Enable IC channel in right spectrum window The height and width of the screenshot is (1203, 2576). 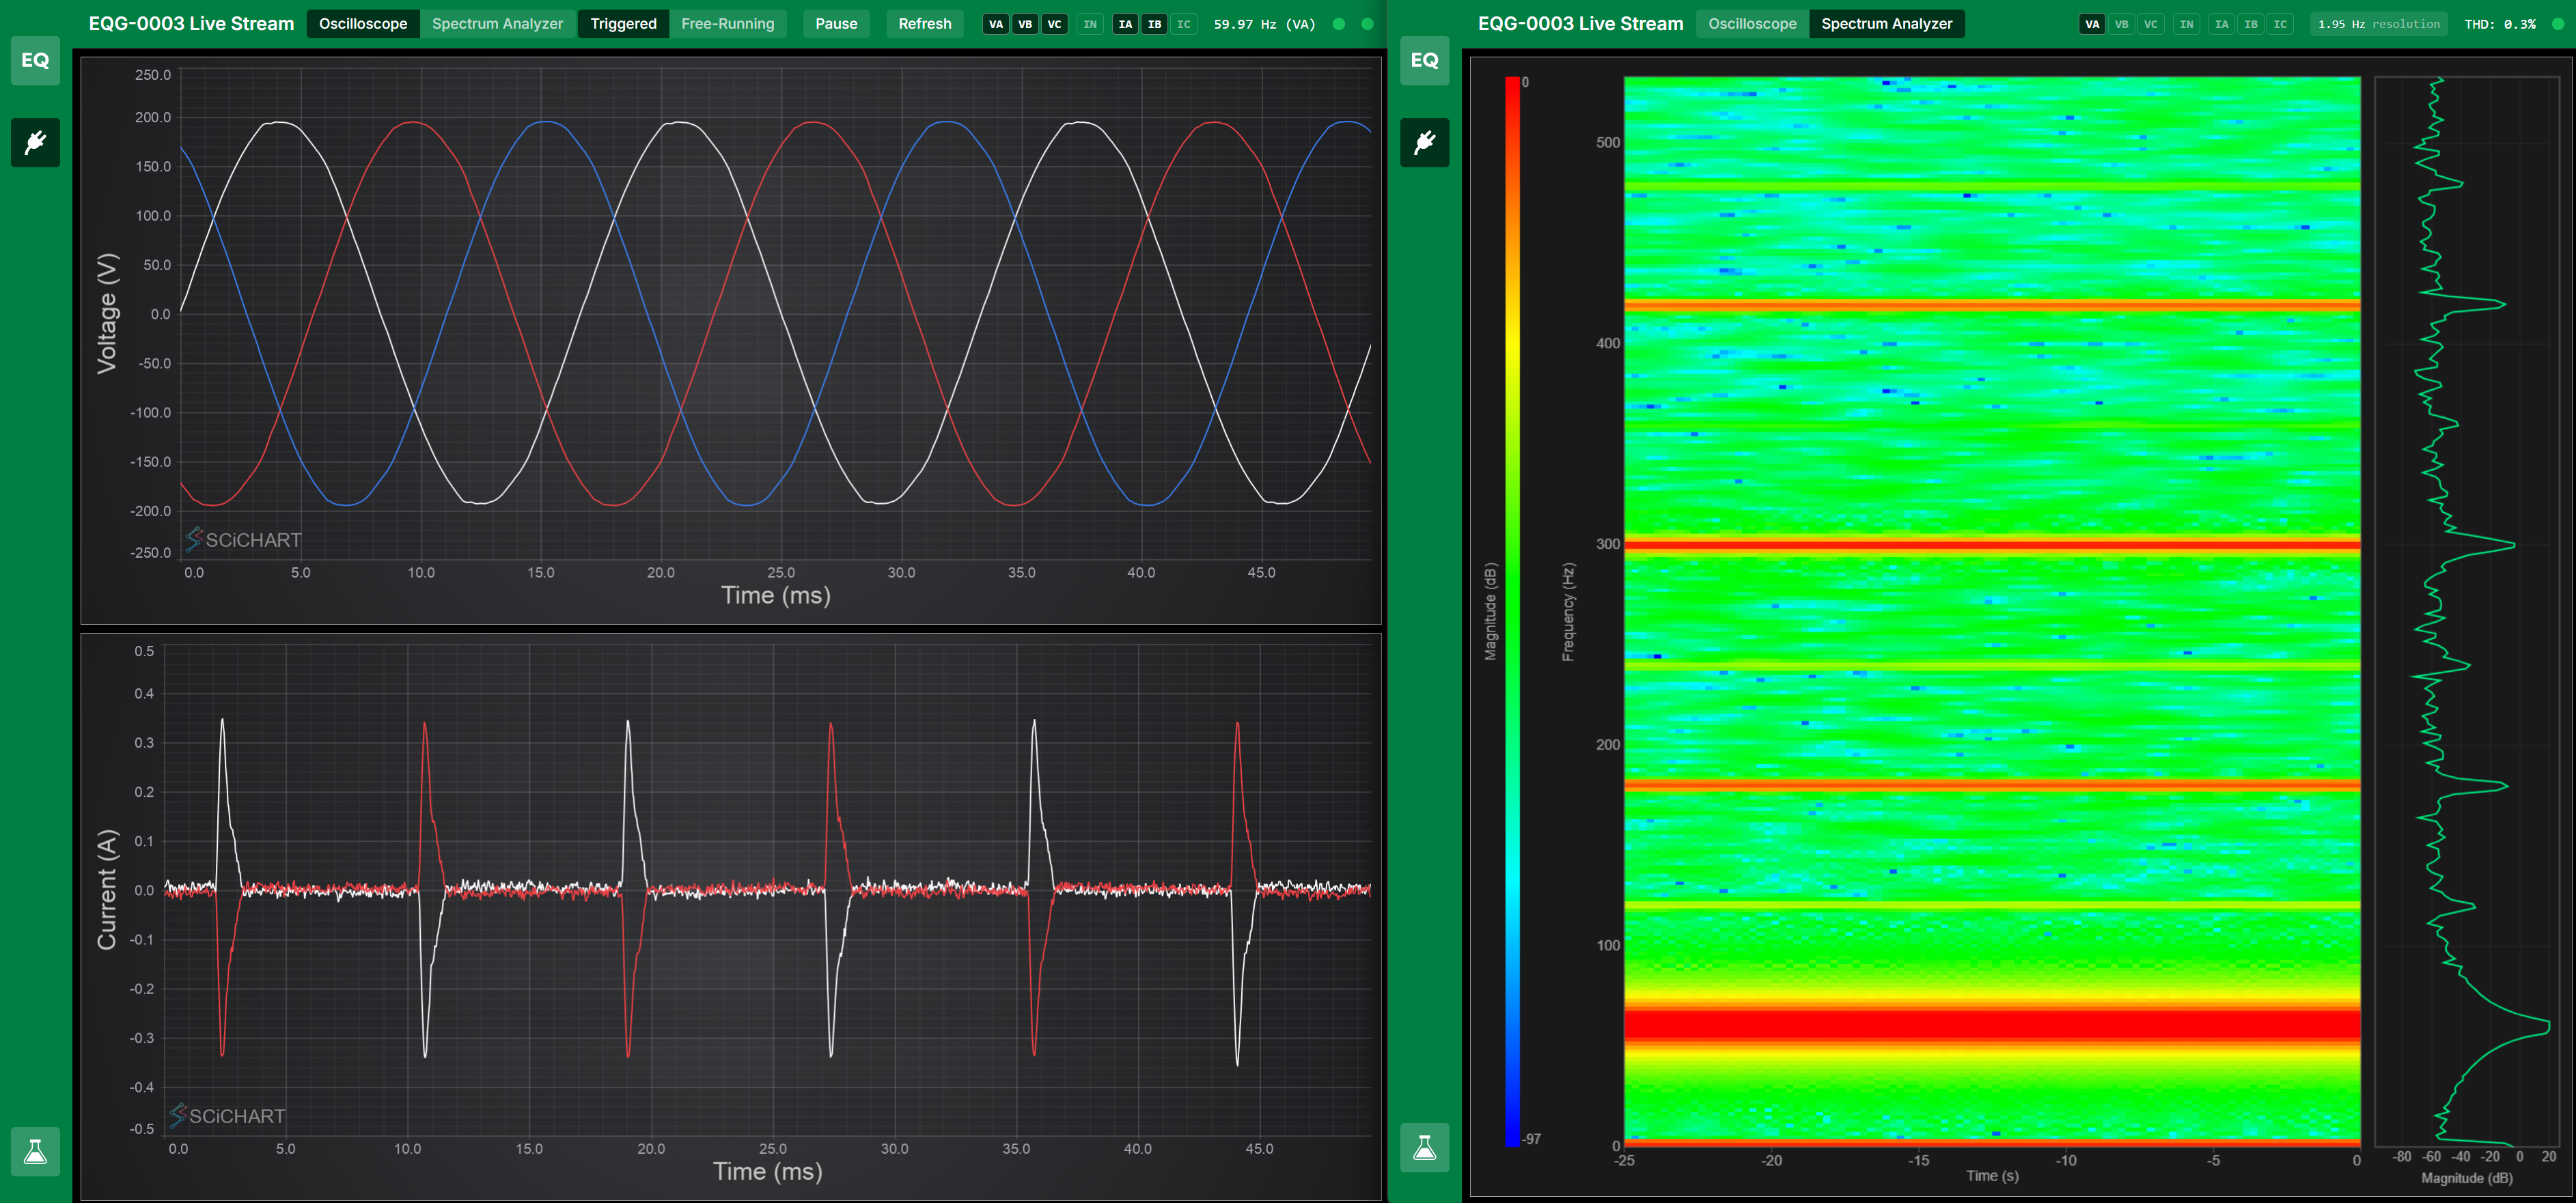pos(2280,24)
